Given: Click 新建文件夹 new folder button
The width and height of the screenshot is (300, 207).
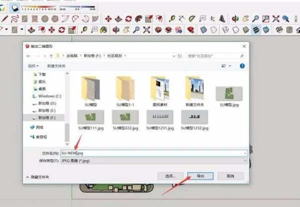Looking at the screenshot, I should (x=56, y=66).
